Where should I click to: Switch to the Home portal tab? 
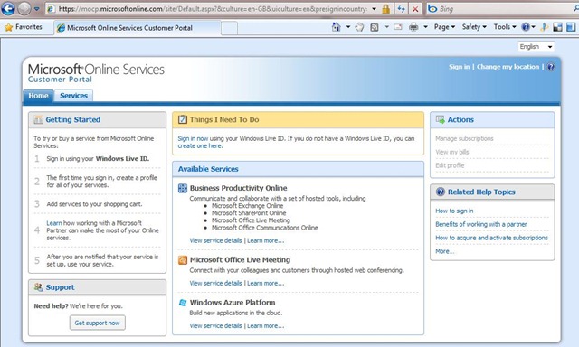(38, 96)
